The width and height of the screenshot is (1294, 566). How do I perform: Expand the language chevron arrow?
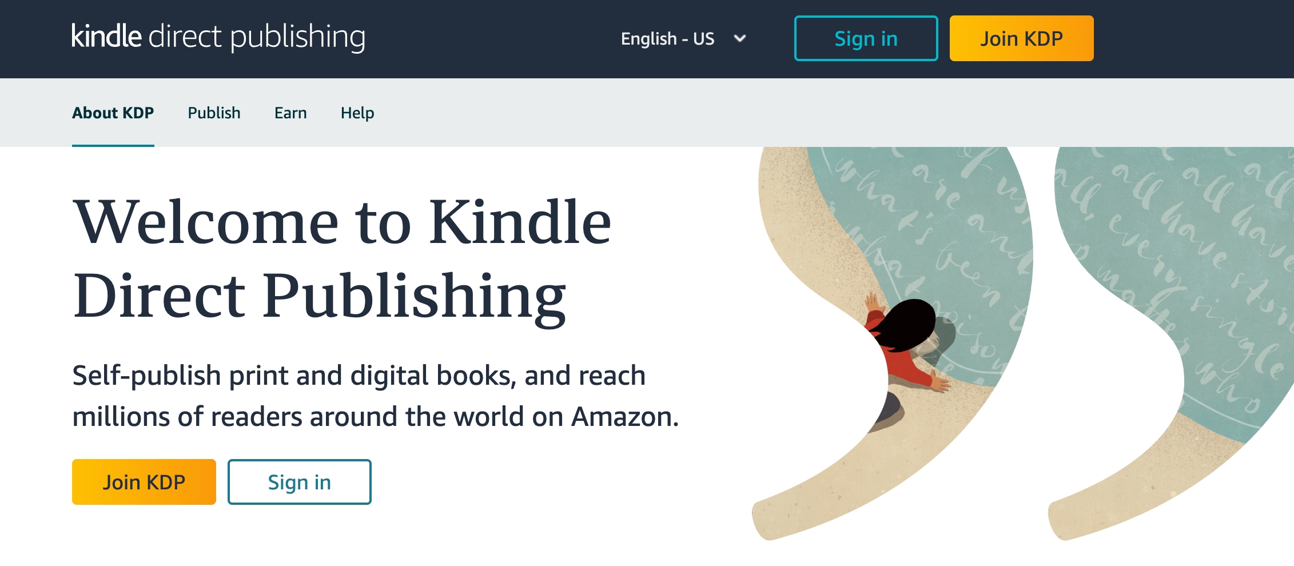pyautogui.click(x=740, y=38)
